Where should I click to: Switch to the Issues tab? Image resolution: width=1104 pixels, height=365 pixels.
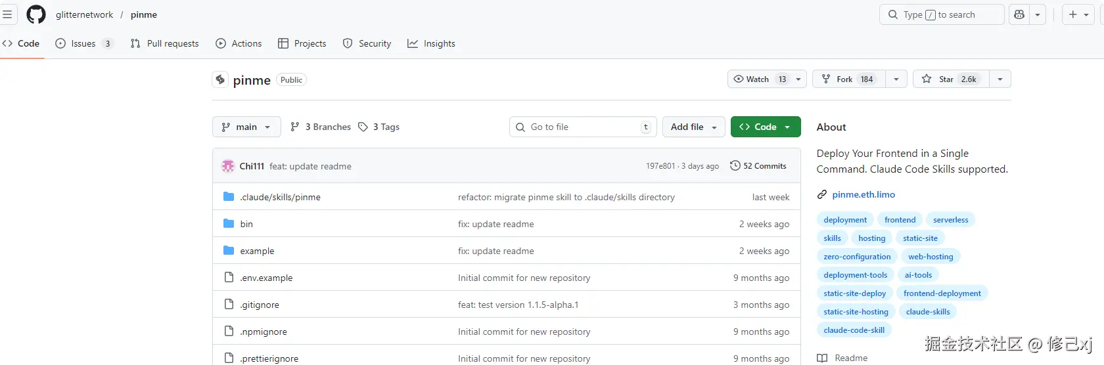(83, 43)
